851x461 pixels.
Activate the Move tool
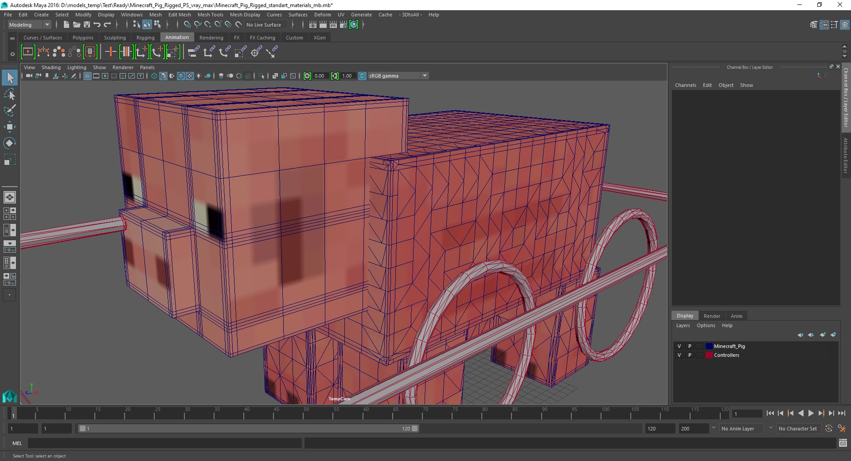(x=10, y=127)
